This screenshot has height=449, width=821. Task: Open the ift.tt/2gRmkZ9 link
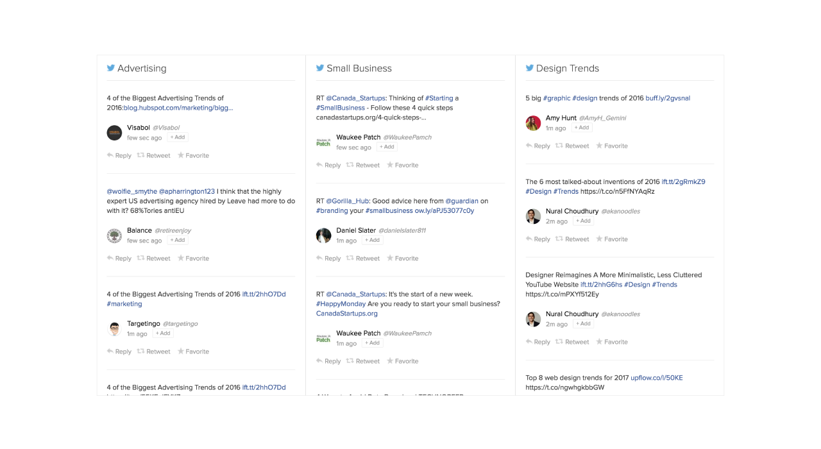coord(684,182)
